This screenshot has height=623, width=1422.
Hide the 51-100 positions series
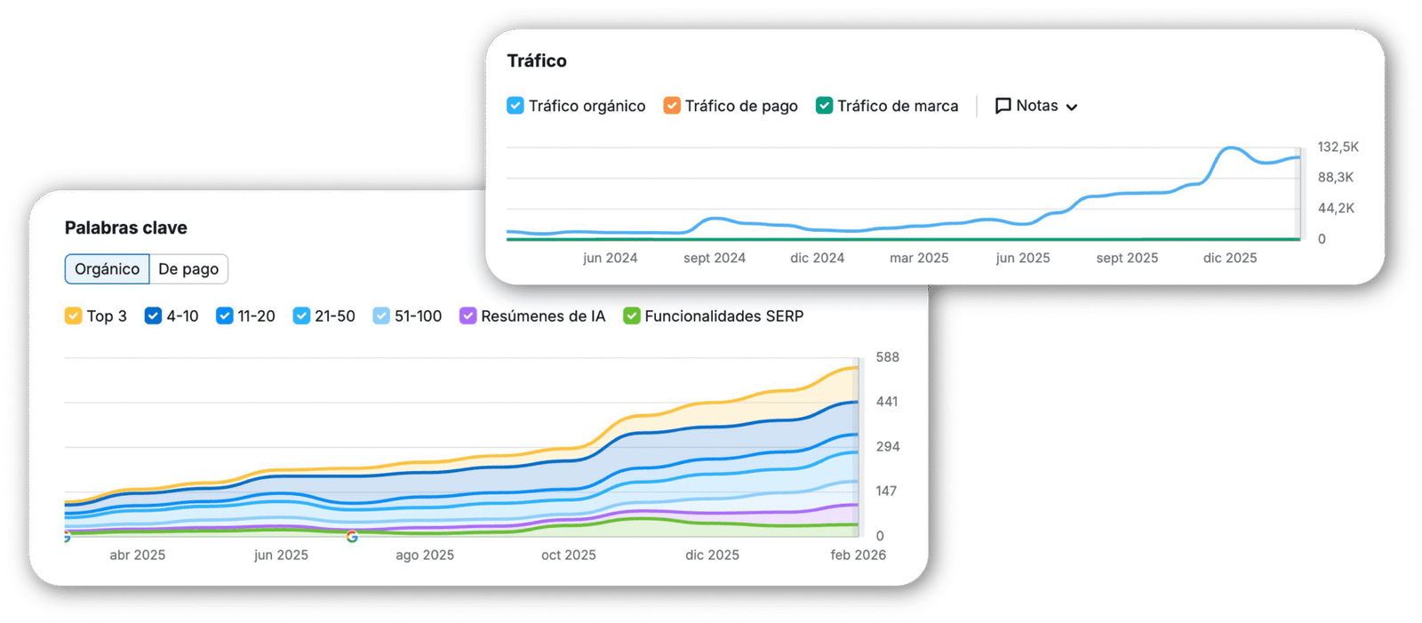point(381,316)
